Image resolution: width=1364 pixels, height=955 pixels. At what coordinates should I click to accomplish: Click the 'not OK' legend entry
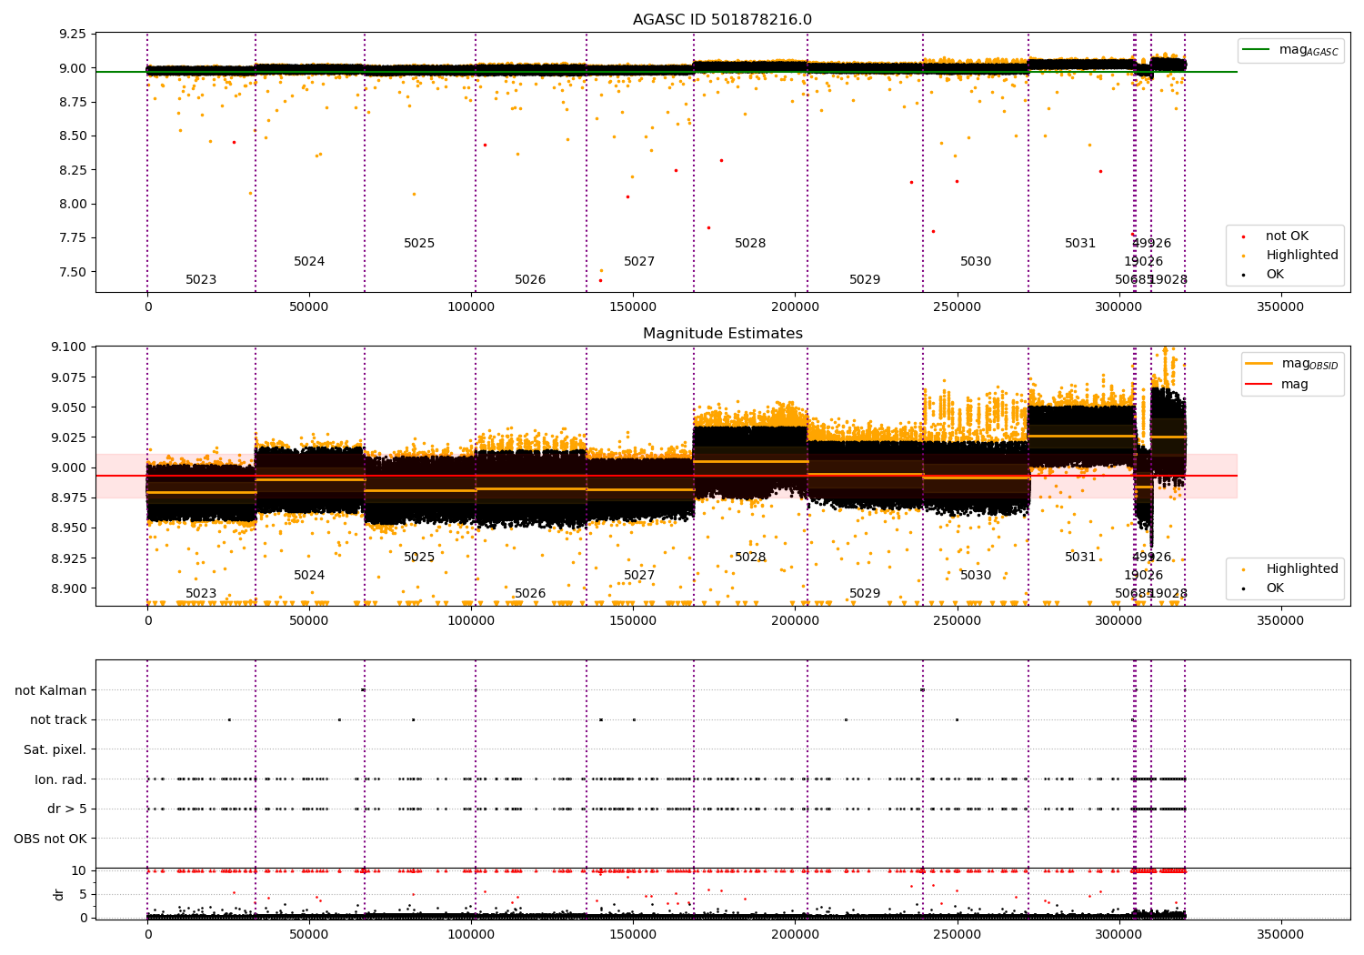[x=1276, y=236]
